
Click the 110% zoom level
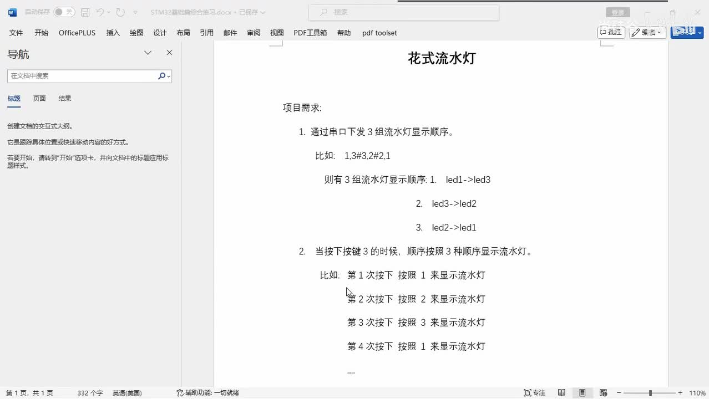tap(697, 393)
